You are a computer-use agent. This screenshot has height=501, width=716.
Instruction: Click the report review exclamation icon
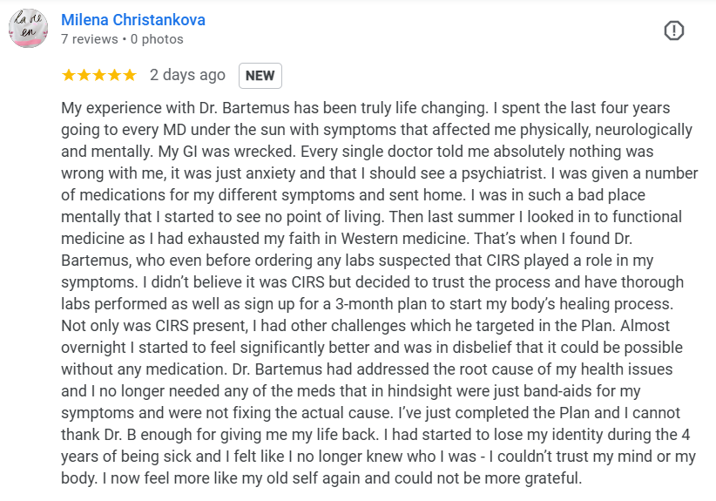coord(674,31)
